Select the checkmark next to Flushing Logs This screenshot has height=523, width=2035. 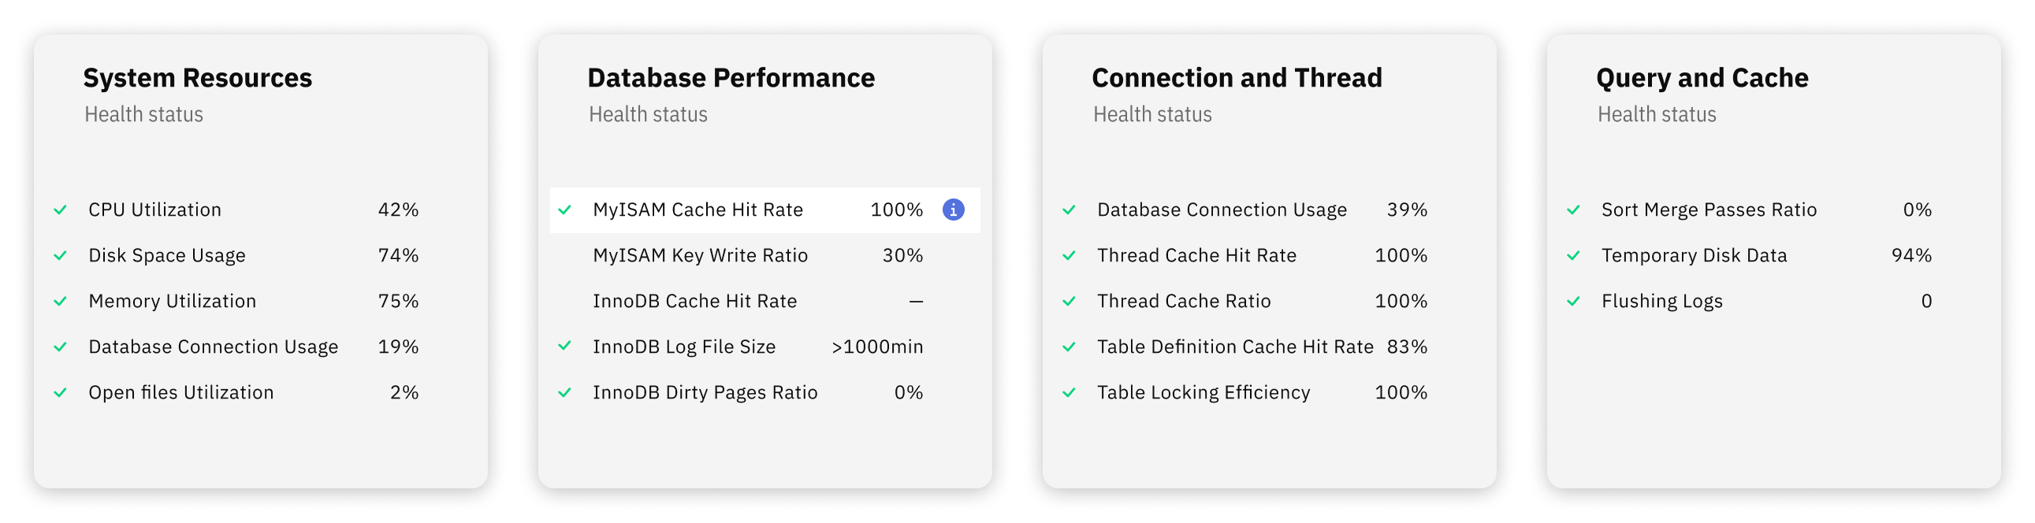pos(1576,301)
